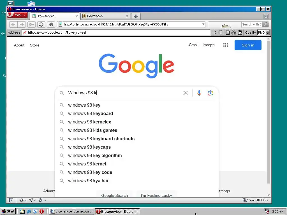Go to the home page icon
Screen dimensions: 287x215
(x=51, y=24)
